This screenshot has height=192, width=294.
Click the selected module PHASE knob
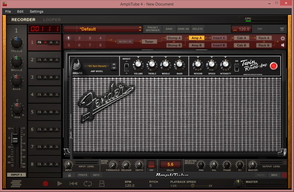click(x=227, y=165)
